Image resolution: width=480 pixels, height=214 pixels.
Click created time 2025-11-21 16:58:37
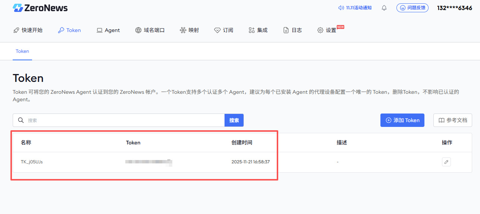pos(251,162)
